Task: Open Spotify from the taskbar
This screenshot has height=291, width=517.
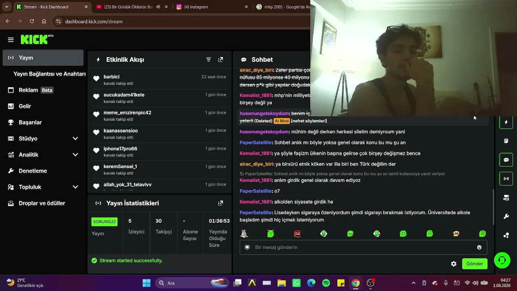Action: (x=326, y=283)
